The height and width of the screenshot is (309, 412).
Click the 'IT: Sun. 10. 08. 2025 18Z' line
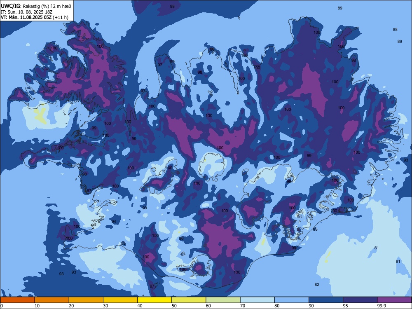26,12
